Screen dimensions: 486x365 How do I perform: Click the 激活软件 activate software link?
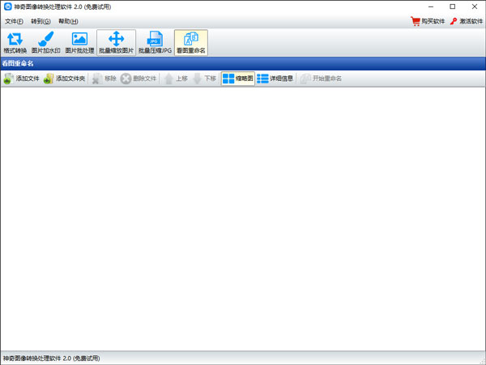[x=466, y=22]
